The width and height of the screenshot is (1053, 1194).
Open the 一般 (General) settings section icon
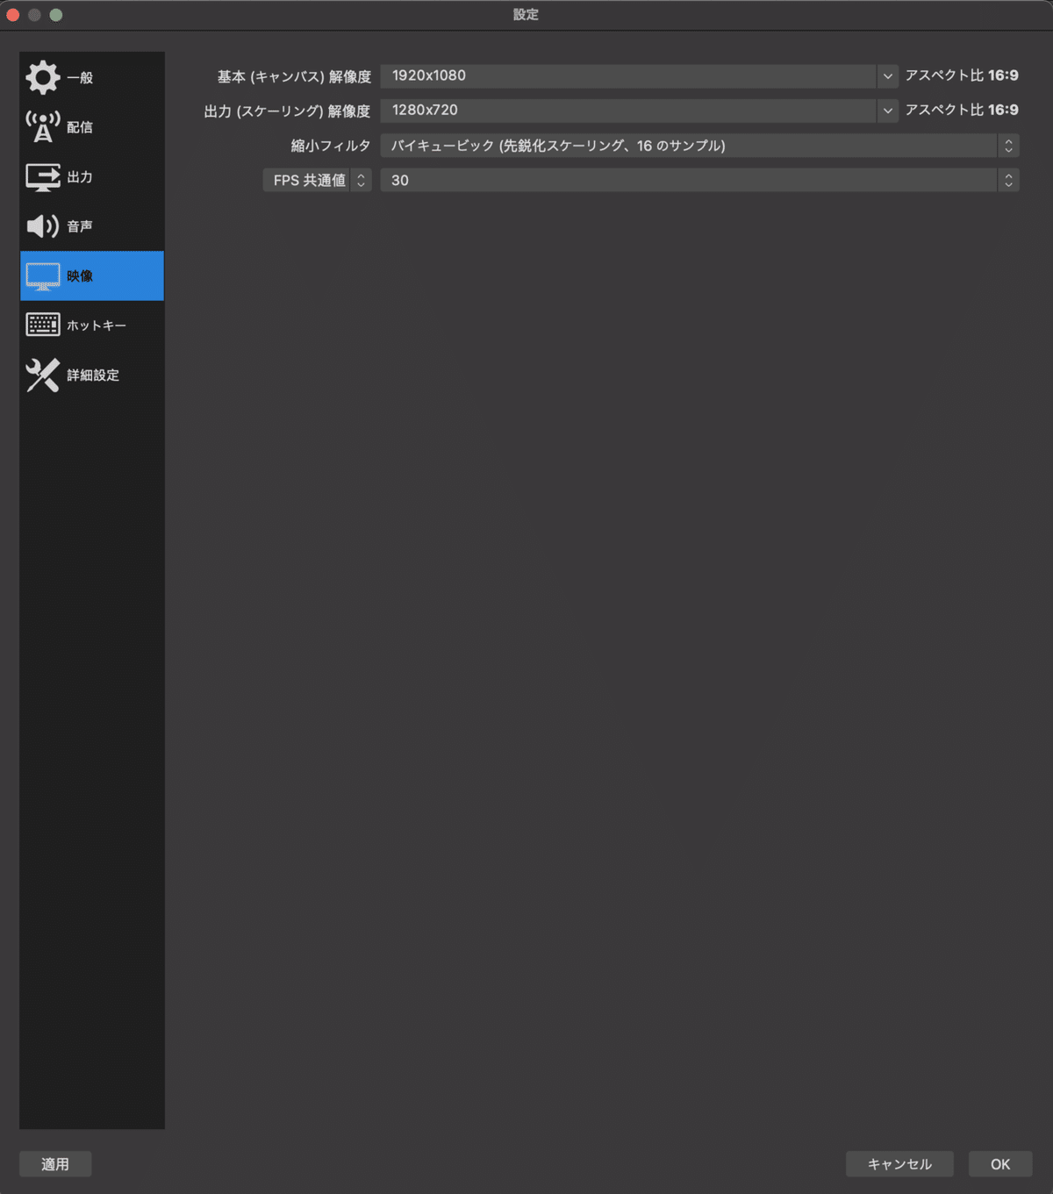42,76
